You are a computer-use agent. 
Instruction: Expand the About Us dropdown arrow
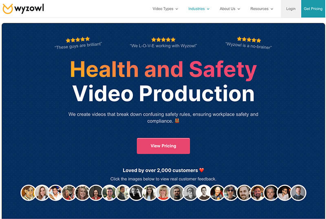click(239, 9)
